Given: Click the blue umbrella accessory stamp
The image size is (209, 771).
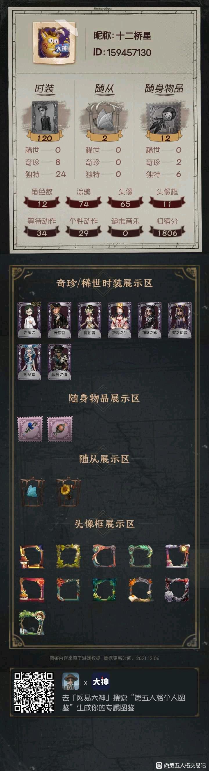Looking at the screenshot, I should [30, 429].
